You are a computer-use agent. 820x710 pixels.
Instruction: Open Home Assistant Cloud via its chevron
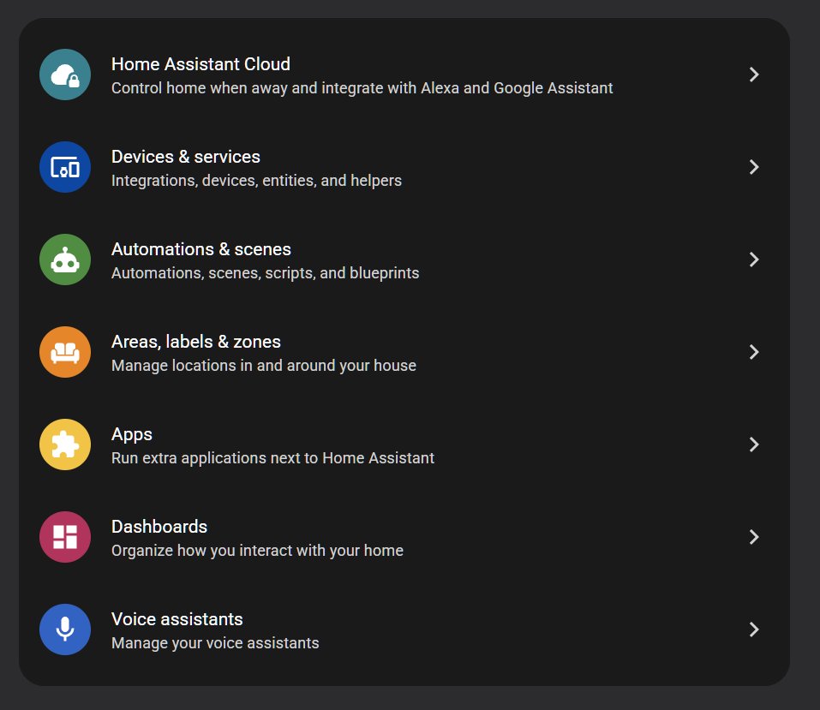(753, 75)
